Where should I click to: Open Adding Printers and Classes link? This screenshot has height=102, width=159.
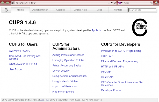pos(68,55)
